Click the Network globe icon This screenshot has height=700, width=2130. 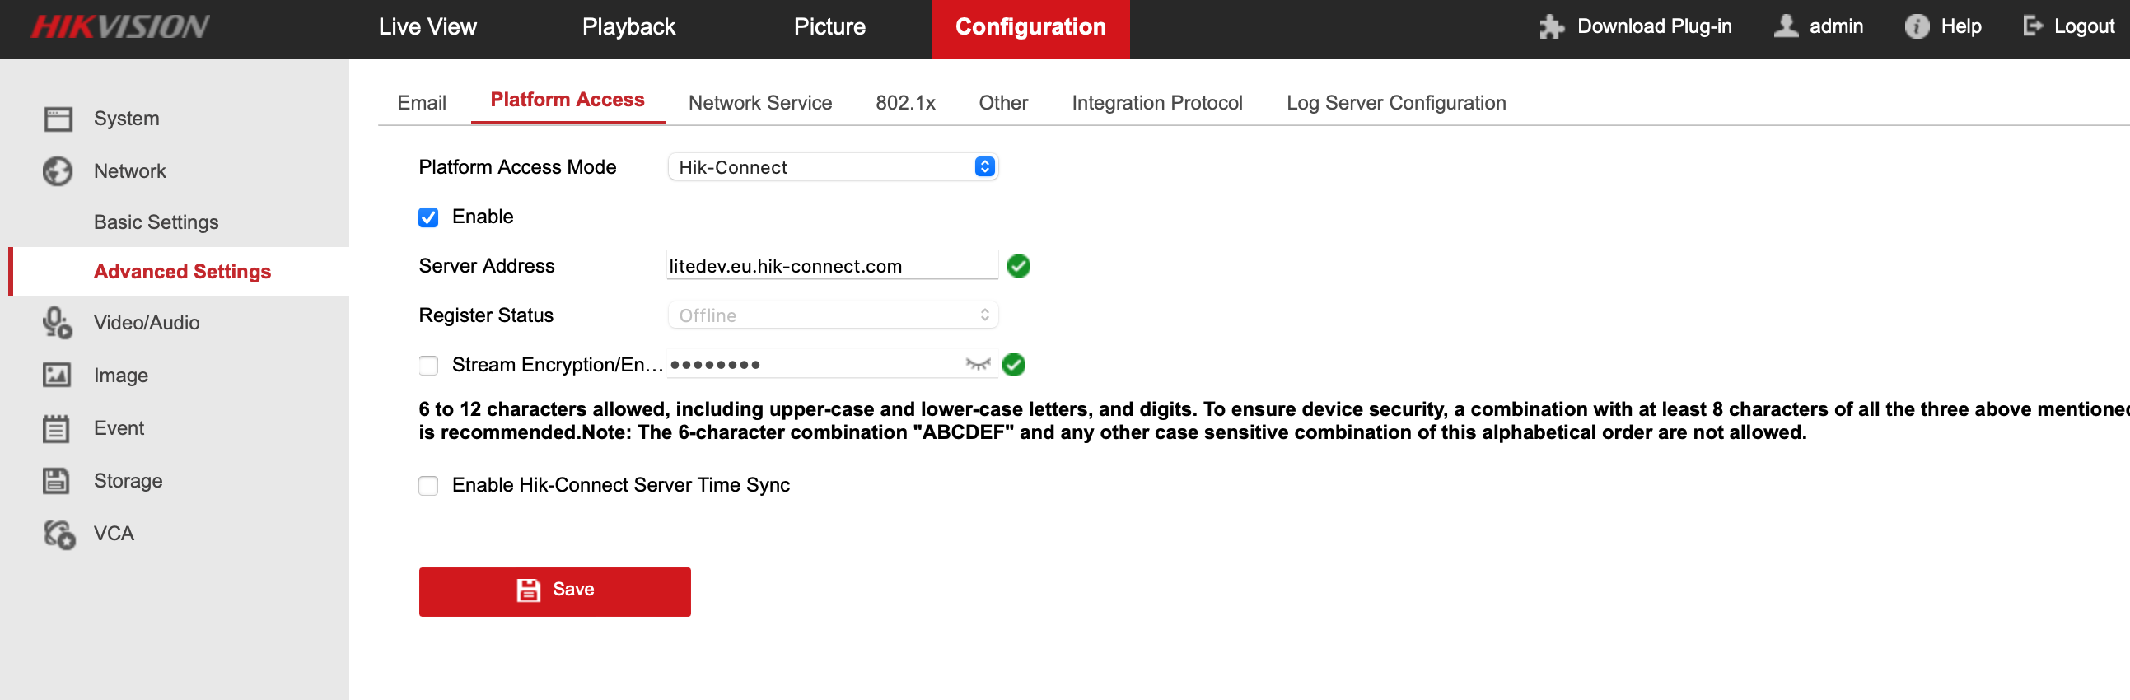tap(58, 171)
